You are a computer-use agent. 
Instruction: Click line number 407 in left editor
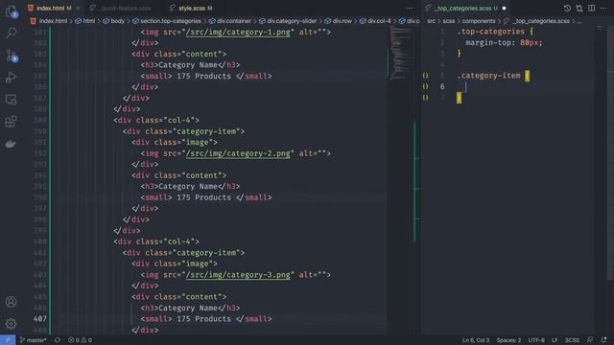pos(39,319)
